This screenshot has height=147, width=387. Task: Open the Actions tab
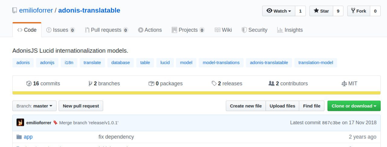pyautogui.click(x=150, y=30)
